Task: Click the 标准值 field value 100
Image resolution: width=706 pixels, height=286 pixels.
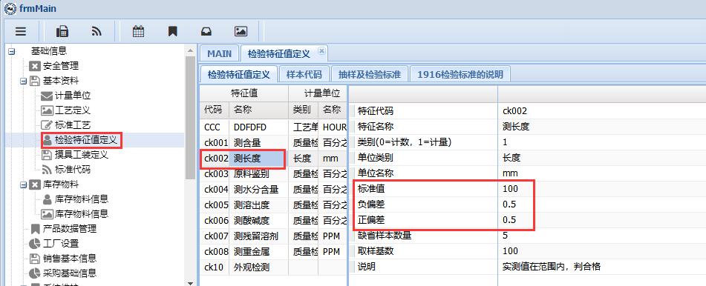Action: [x=510, y=189]
